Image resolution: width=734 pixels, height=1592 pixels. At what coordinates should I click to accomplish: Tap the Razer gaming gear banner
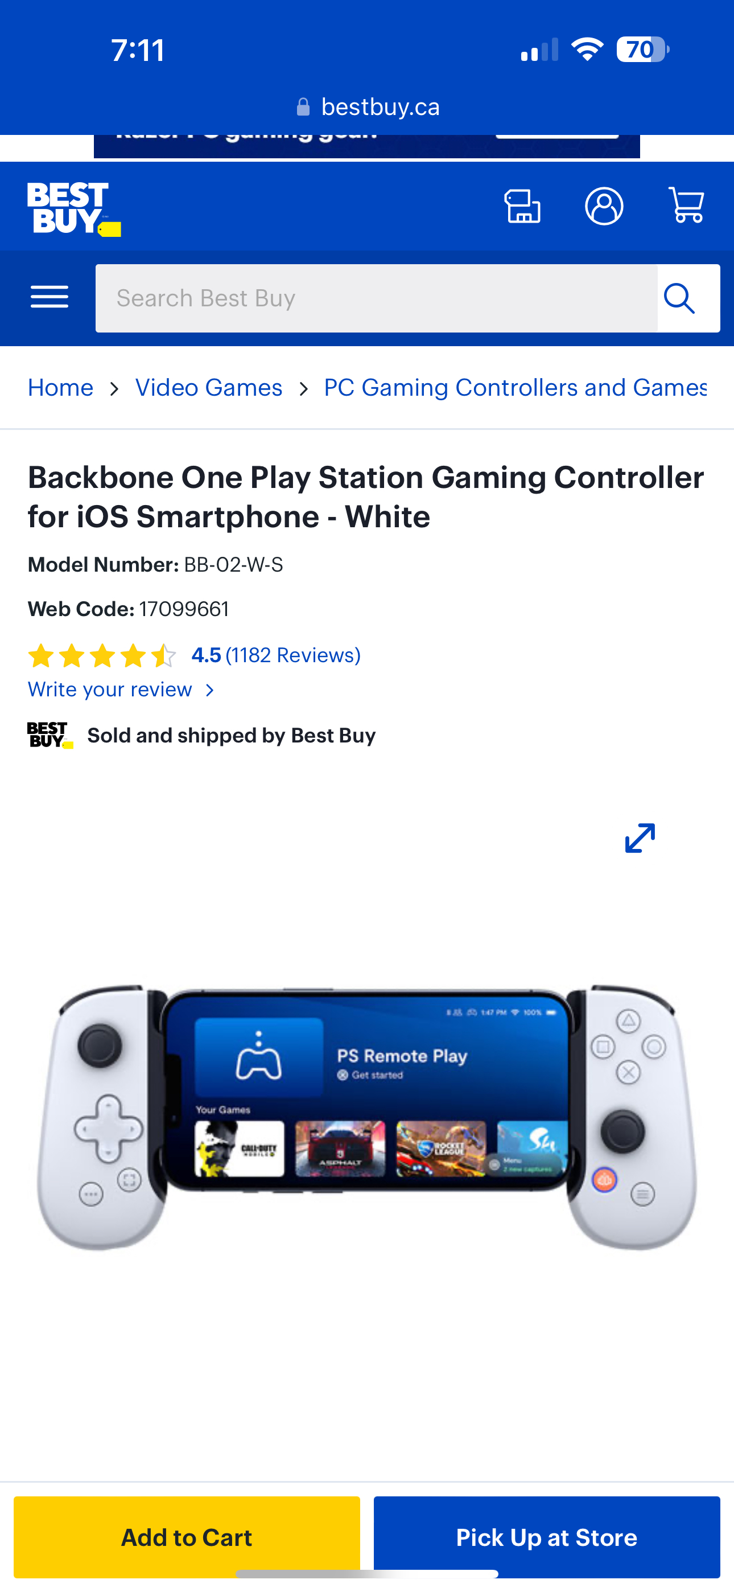[x=367, y=146]
